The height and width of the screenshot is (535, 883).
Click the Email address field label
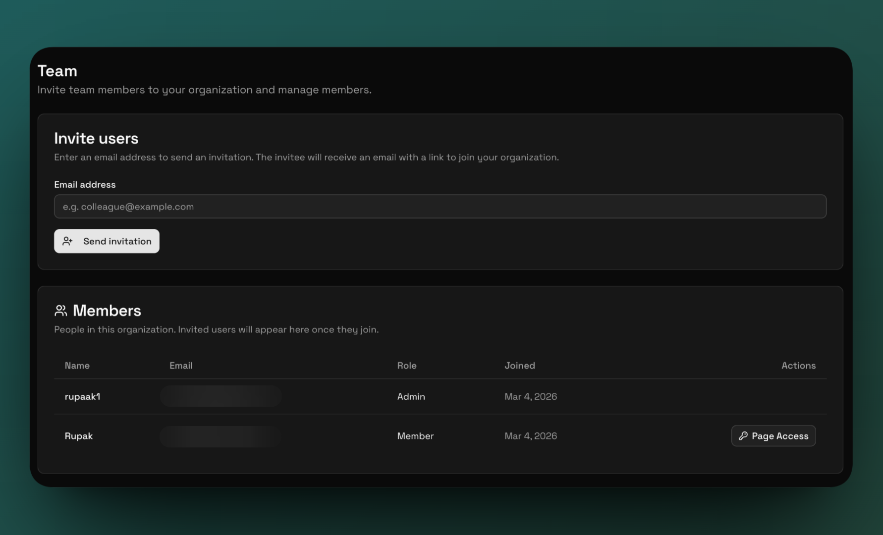(85, 185)
